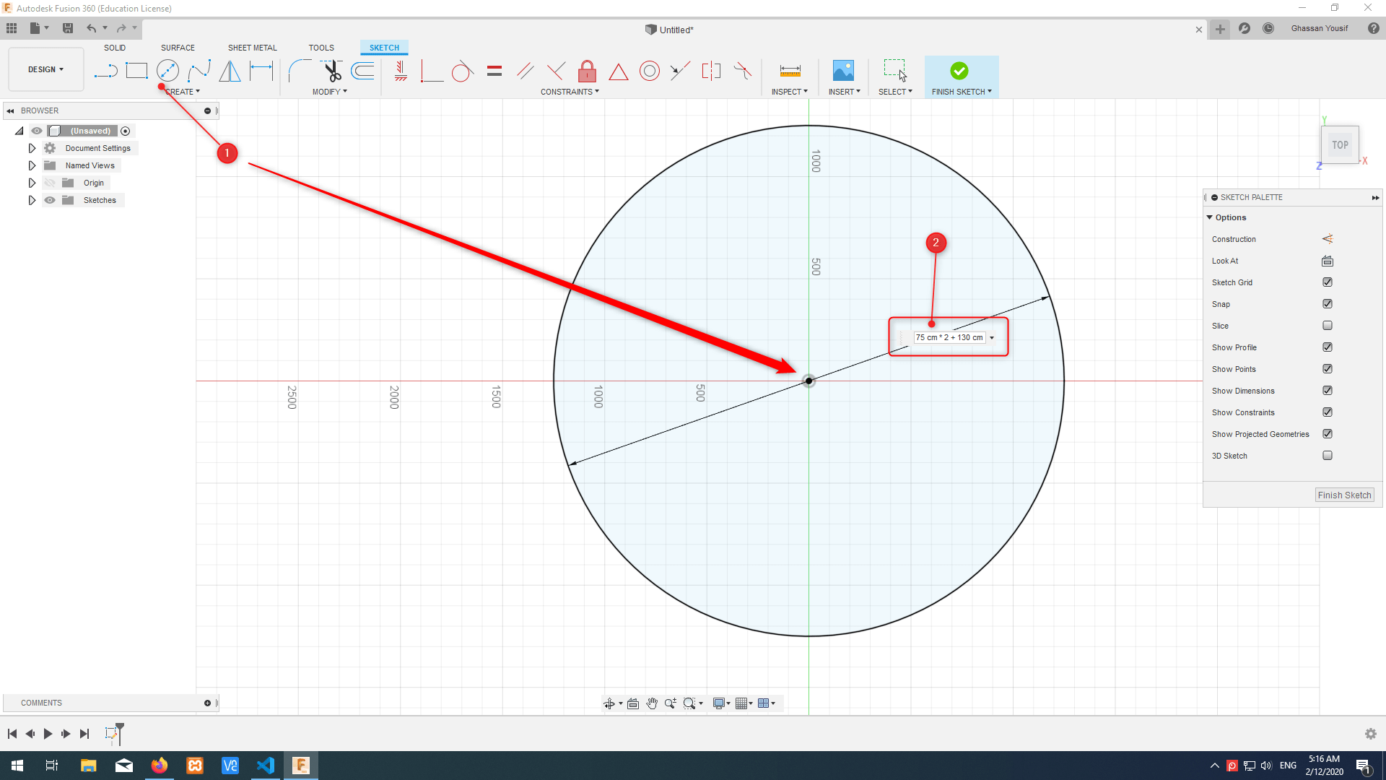This screenshot has height=780, width=1386.
Task: Switch to the SURFACE tab
Action: pos(178,48)
